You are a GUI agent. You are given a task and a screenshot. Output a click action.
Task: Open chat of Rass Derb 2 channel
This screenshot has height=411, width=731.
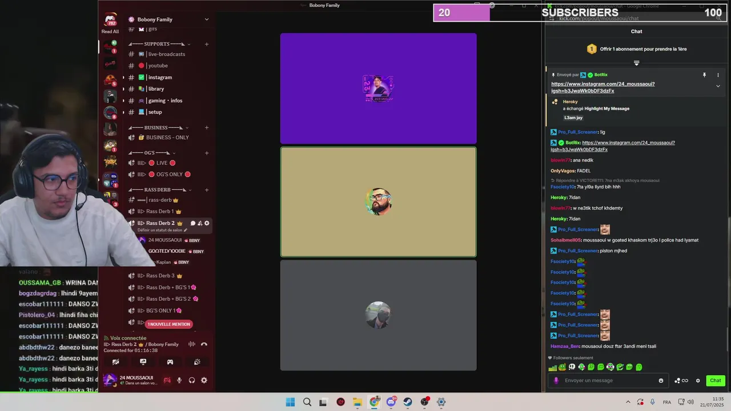click(x=193, y=223)
